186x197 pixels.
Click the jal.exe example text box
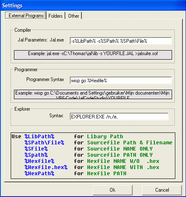93,55
